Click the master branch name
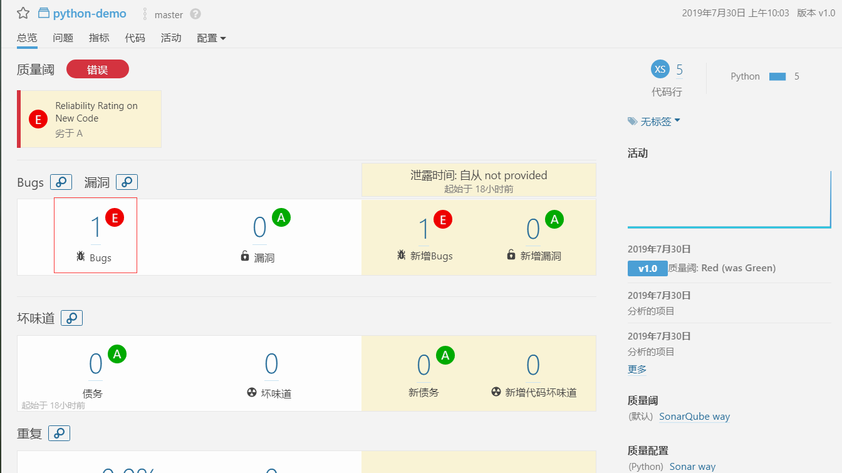The image size is (842, 473). pyautogui.click(x=169, y=14)
